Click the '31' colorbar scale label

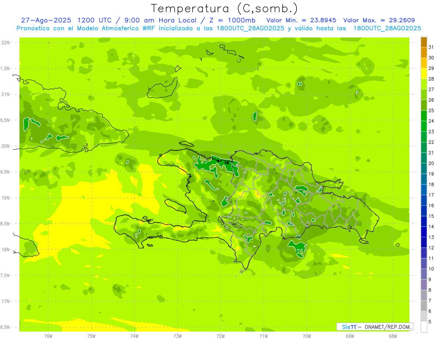coord(431,47)
